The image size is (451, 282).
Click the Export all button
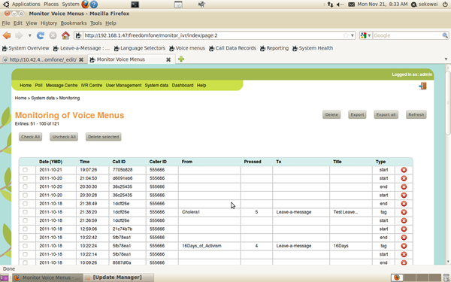[386, 115]
